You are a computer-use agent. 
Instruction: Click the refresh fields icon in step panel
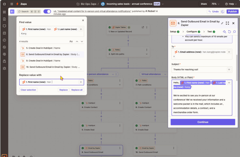click(230, 32)
